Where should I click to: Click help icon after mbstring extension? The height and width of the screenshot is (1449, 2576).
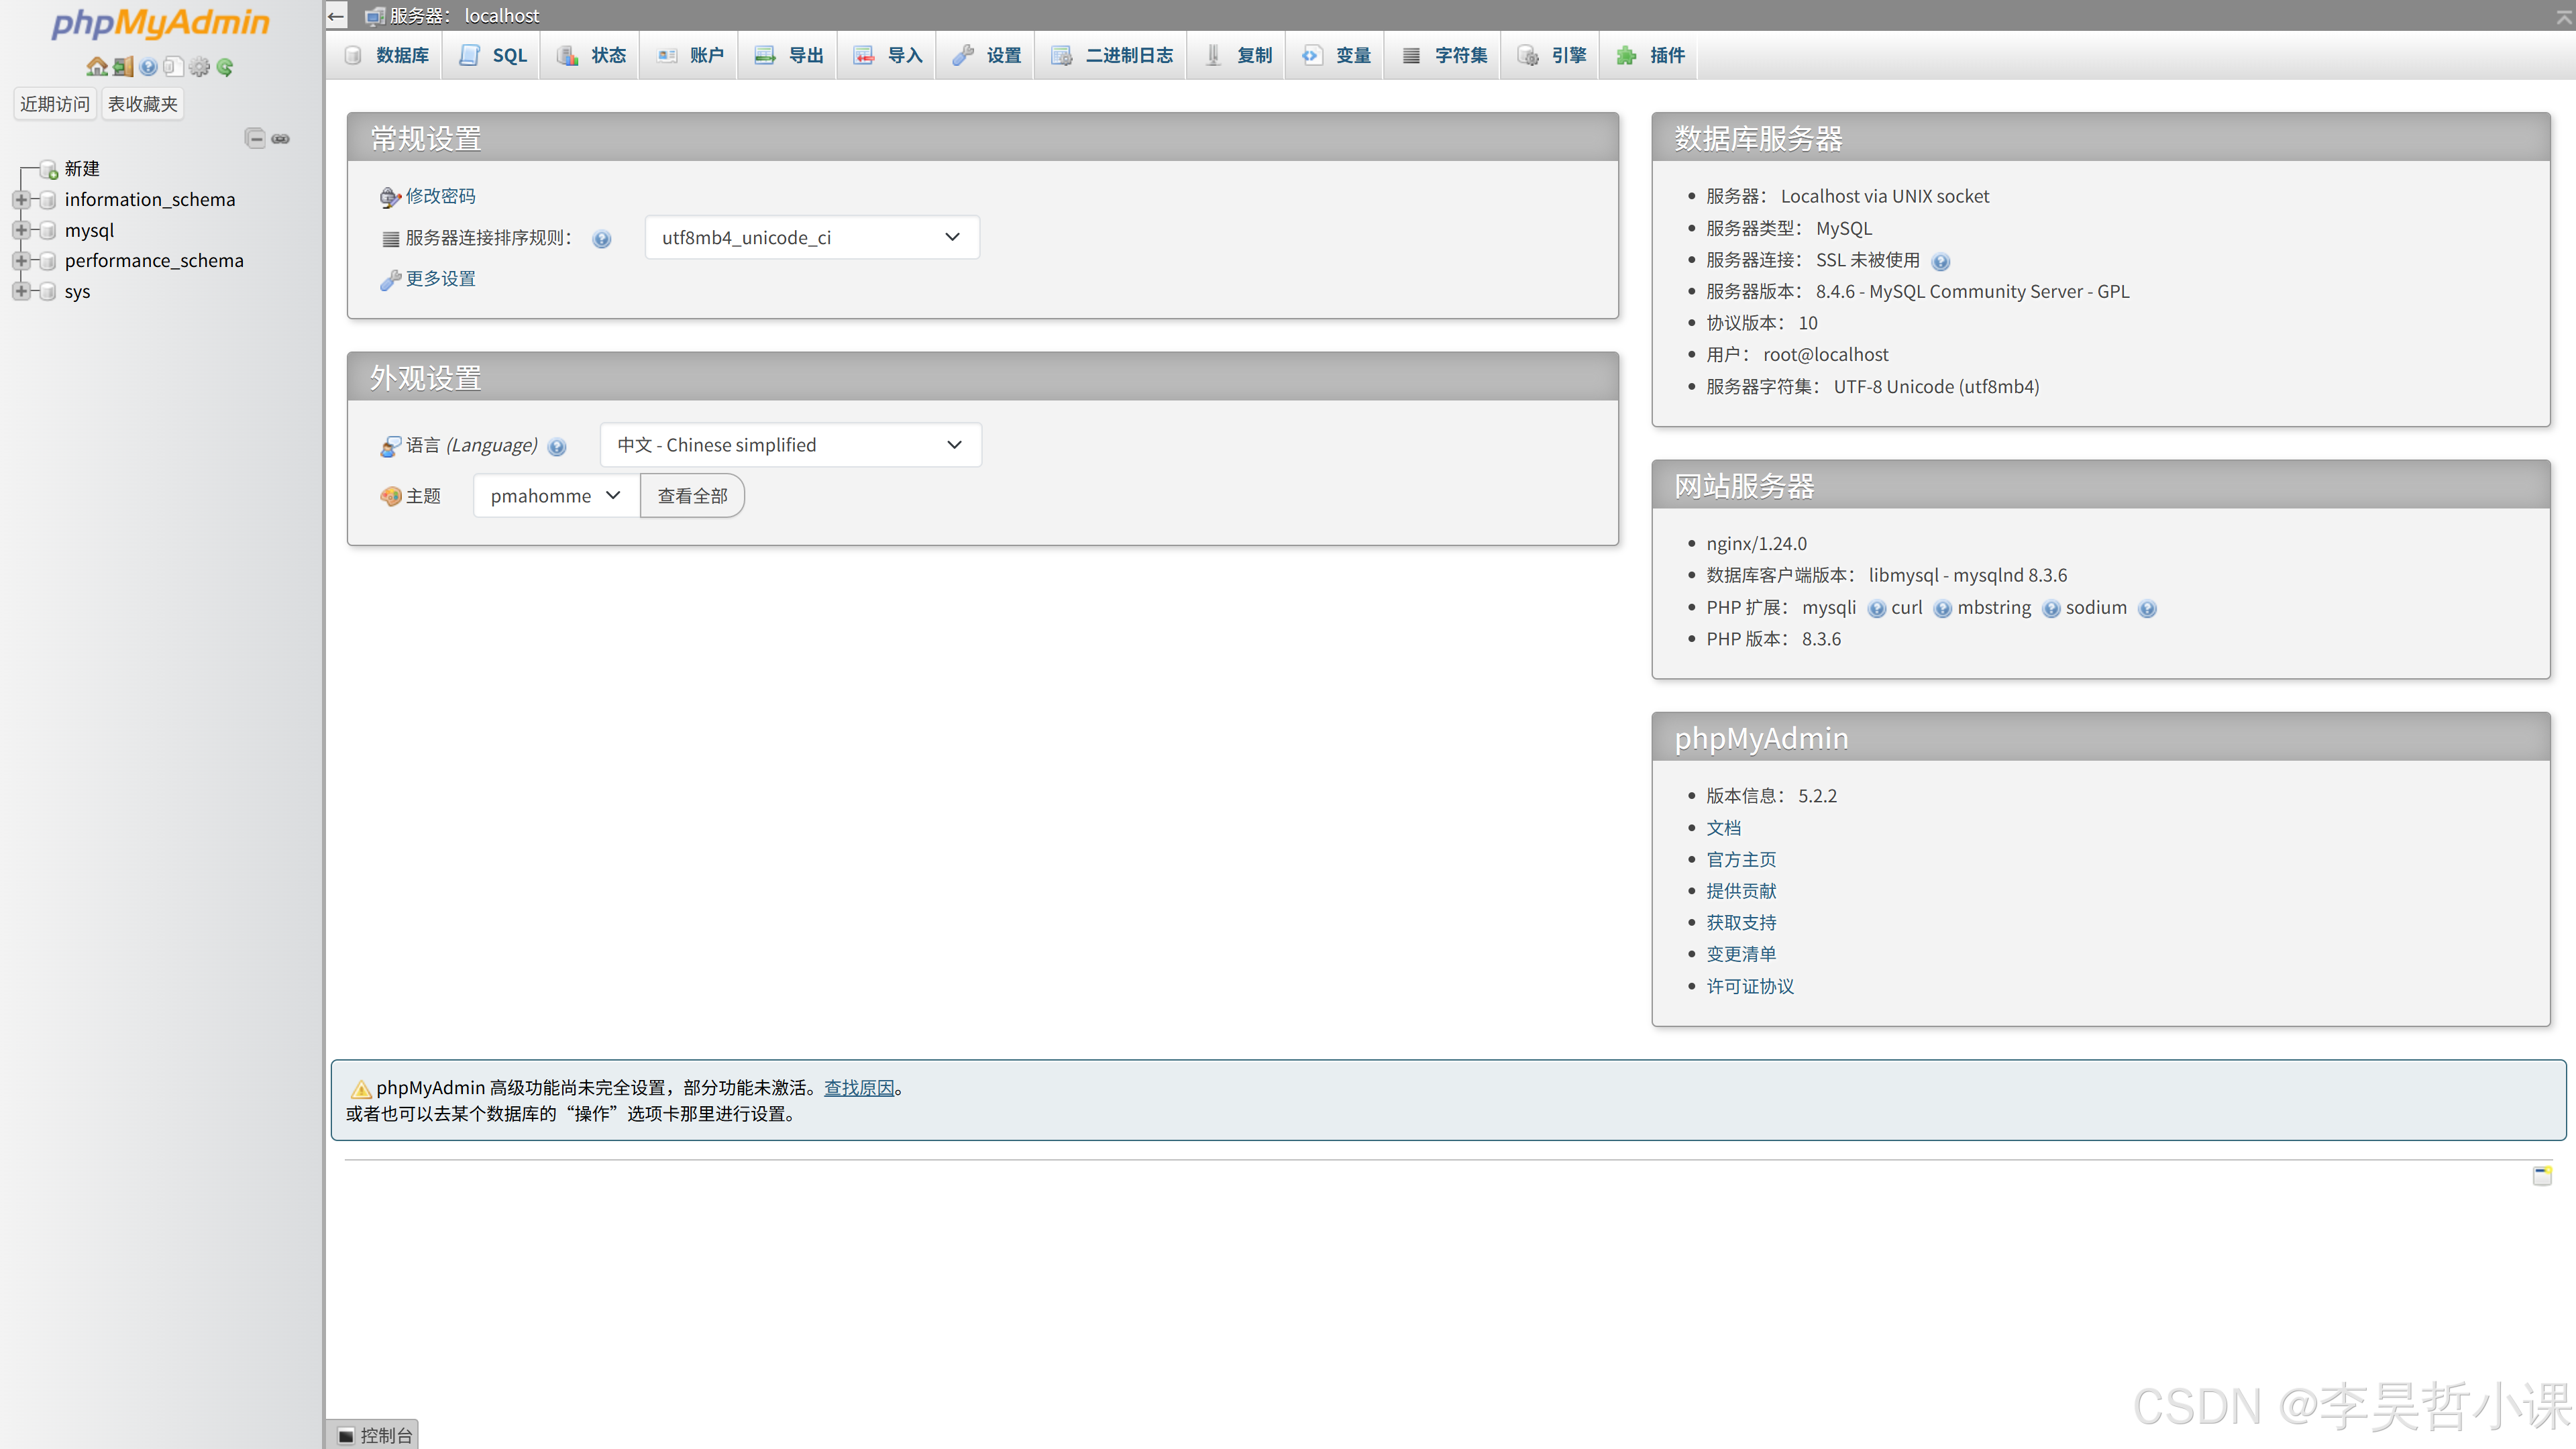point(2050,609)
